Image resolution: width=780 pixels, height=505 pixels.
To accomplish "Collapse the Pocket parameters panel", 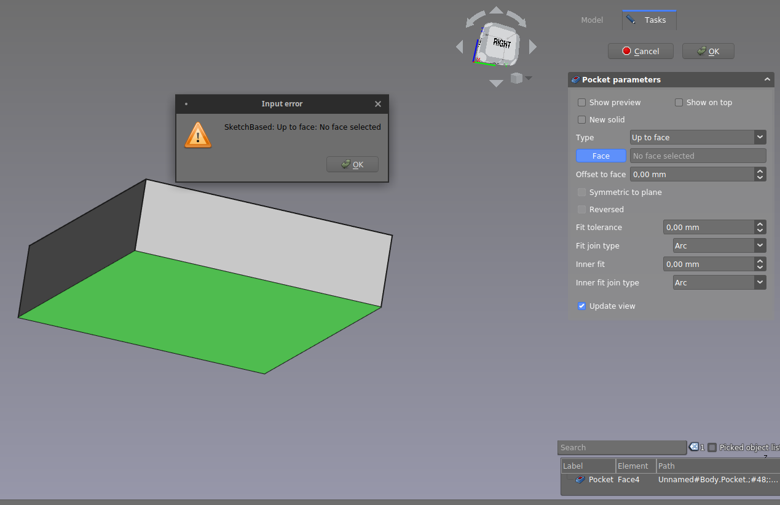I will (x=767, y=79).
